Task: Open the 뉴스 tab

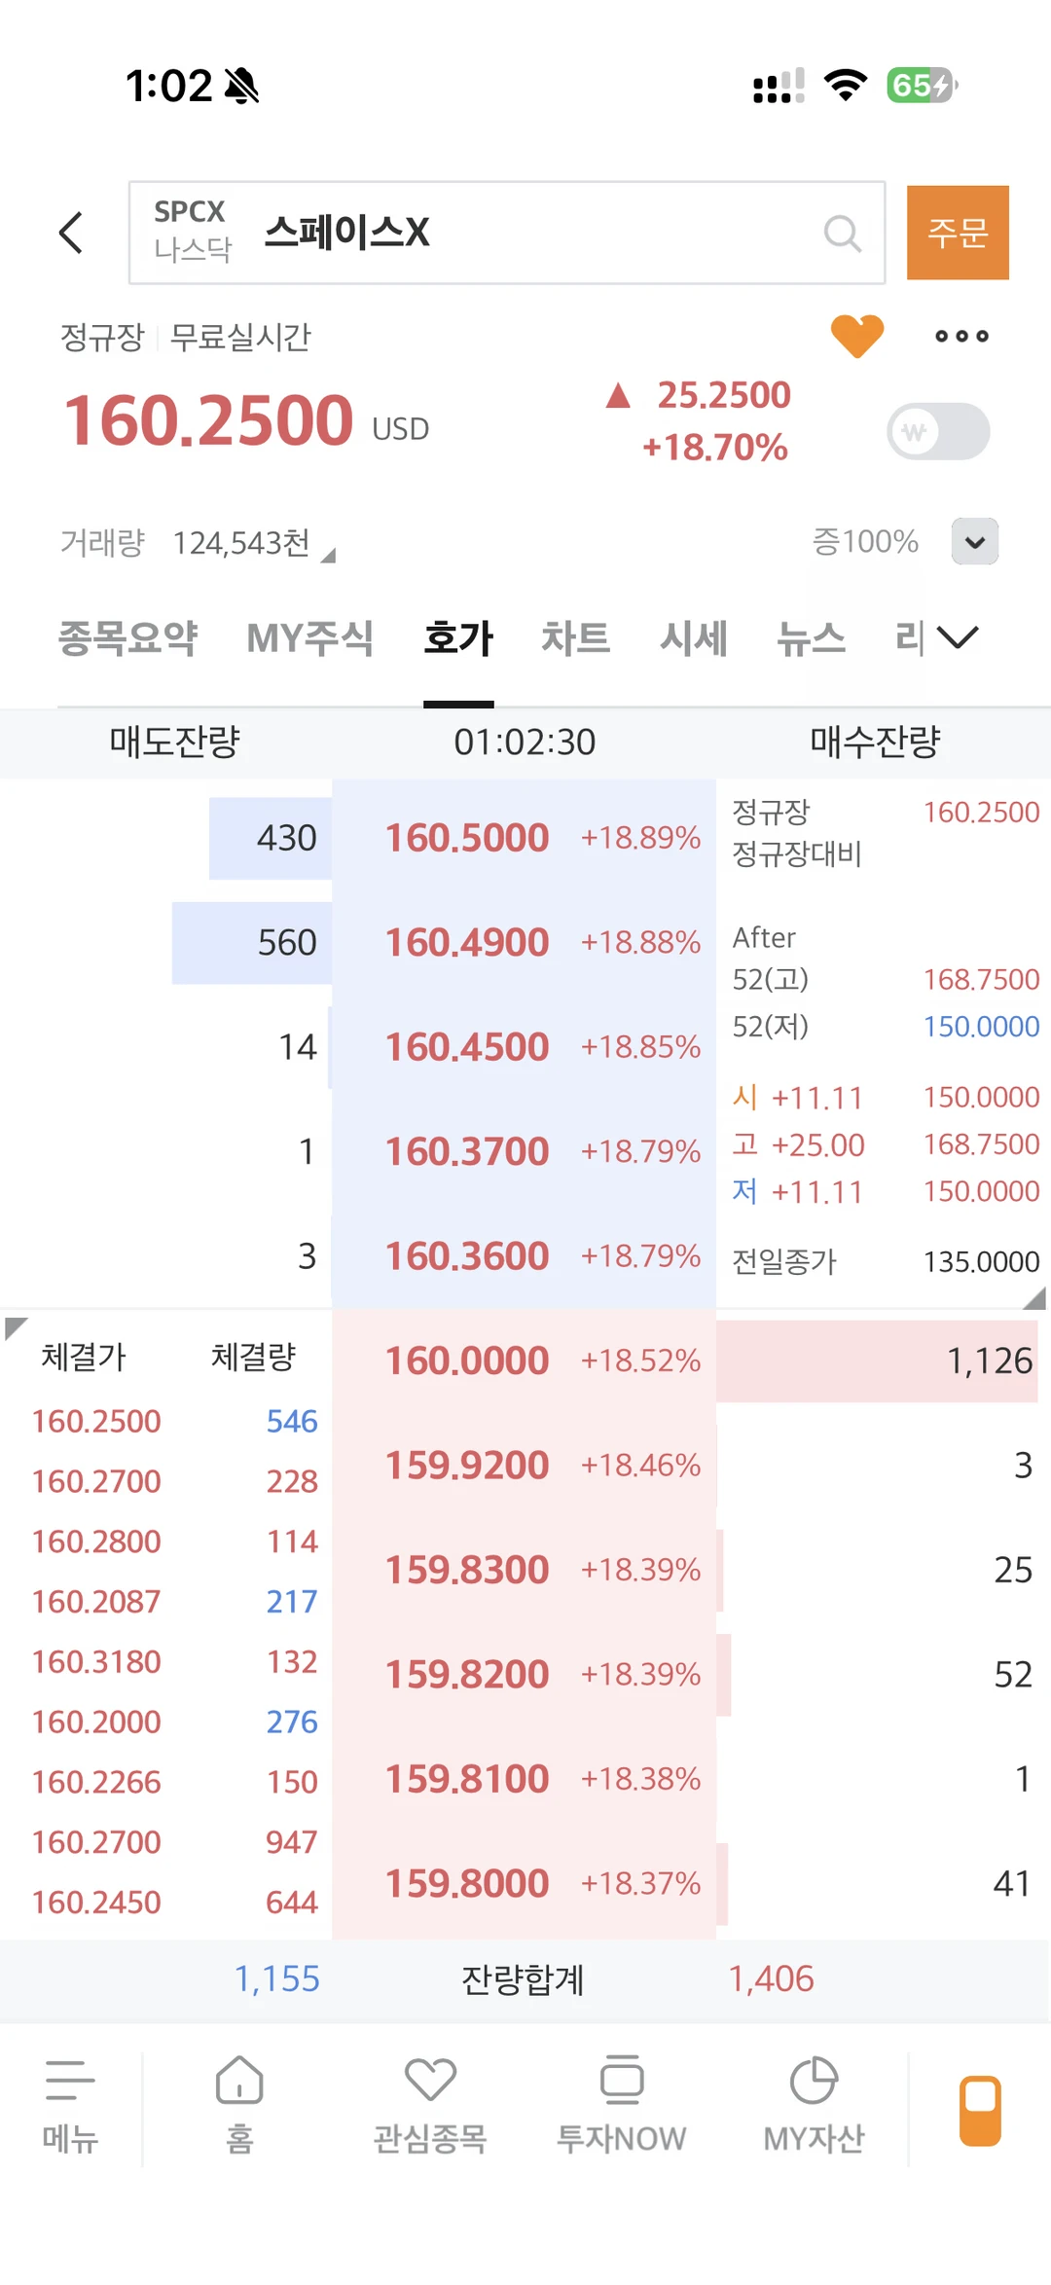Action: tap(811, 638)
